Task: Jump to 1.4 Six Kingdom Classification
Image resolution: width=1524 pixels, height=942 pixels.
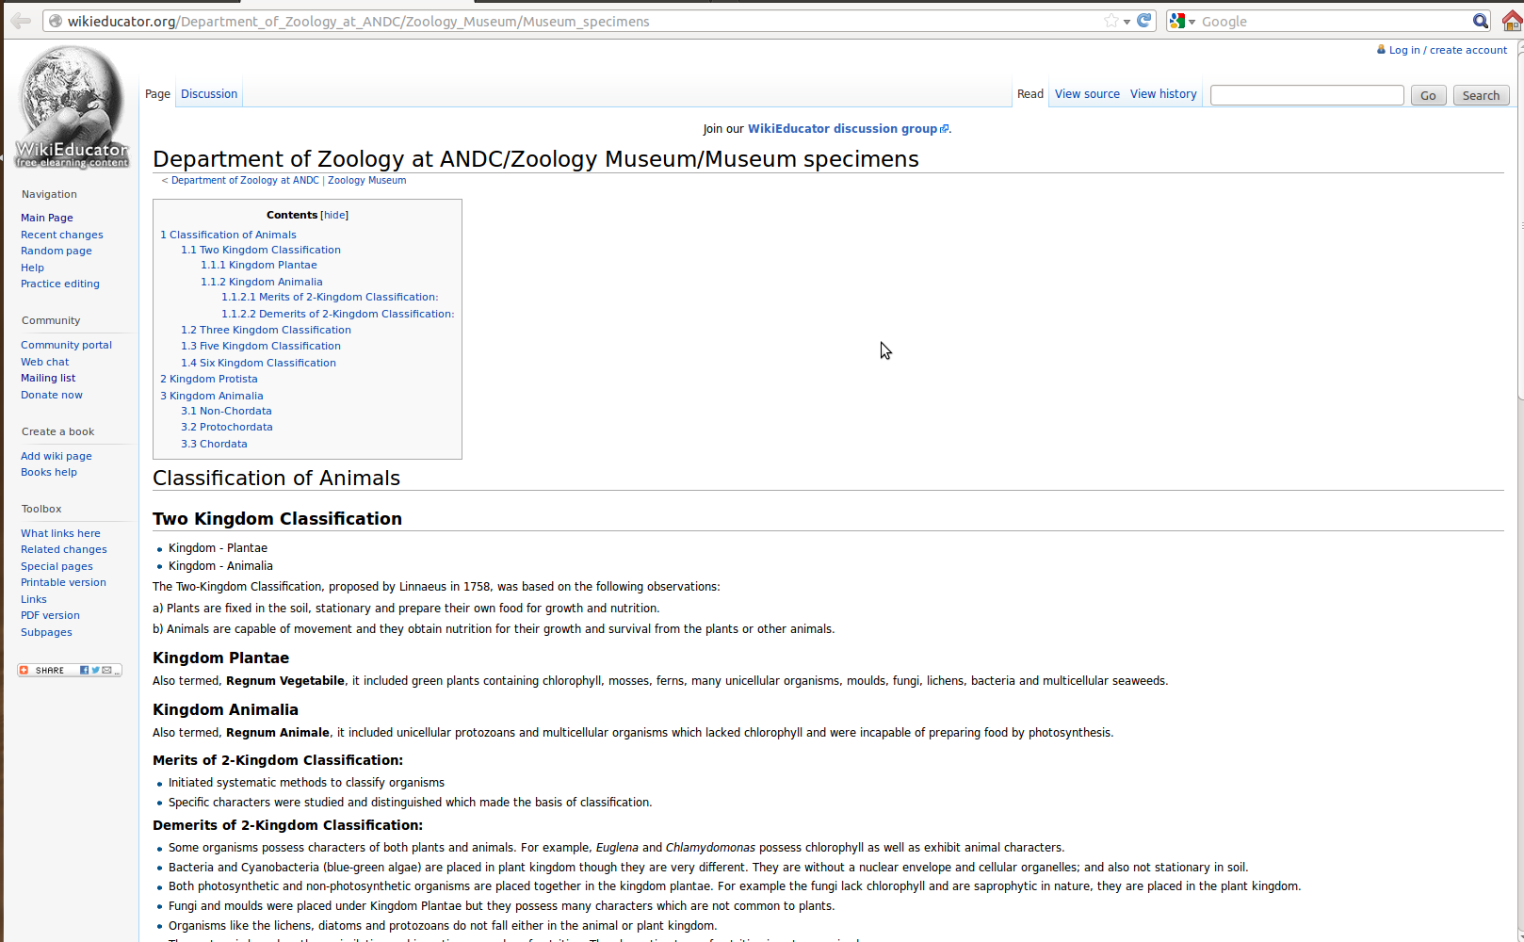Action: (x=258, y=363)
